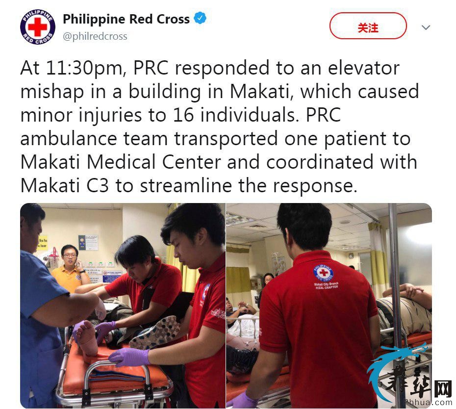
Task: Open the Phhua.com watermark link
Action: point(428,402)
